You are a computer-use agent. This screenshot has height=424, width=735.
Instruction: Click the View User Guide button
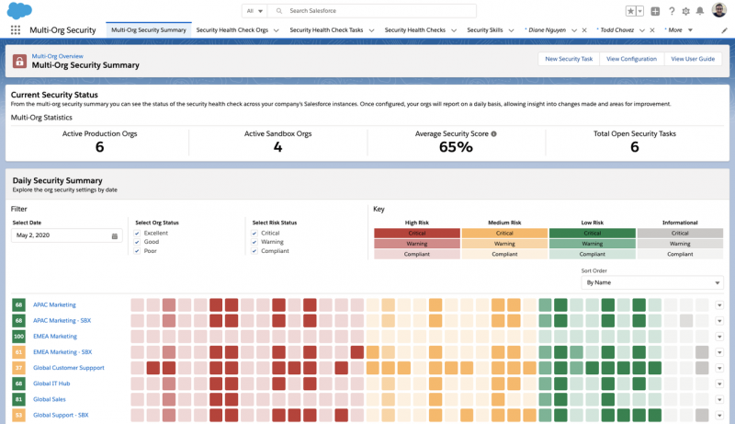coord(693,59)
